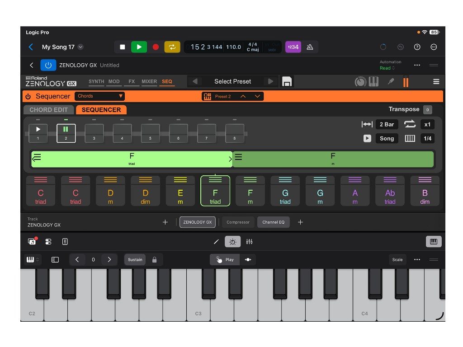Go back from the plugin view

point(32,65)
